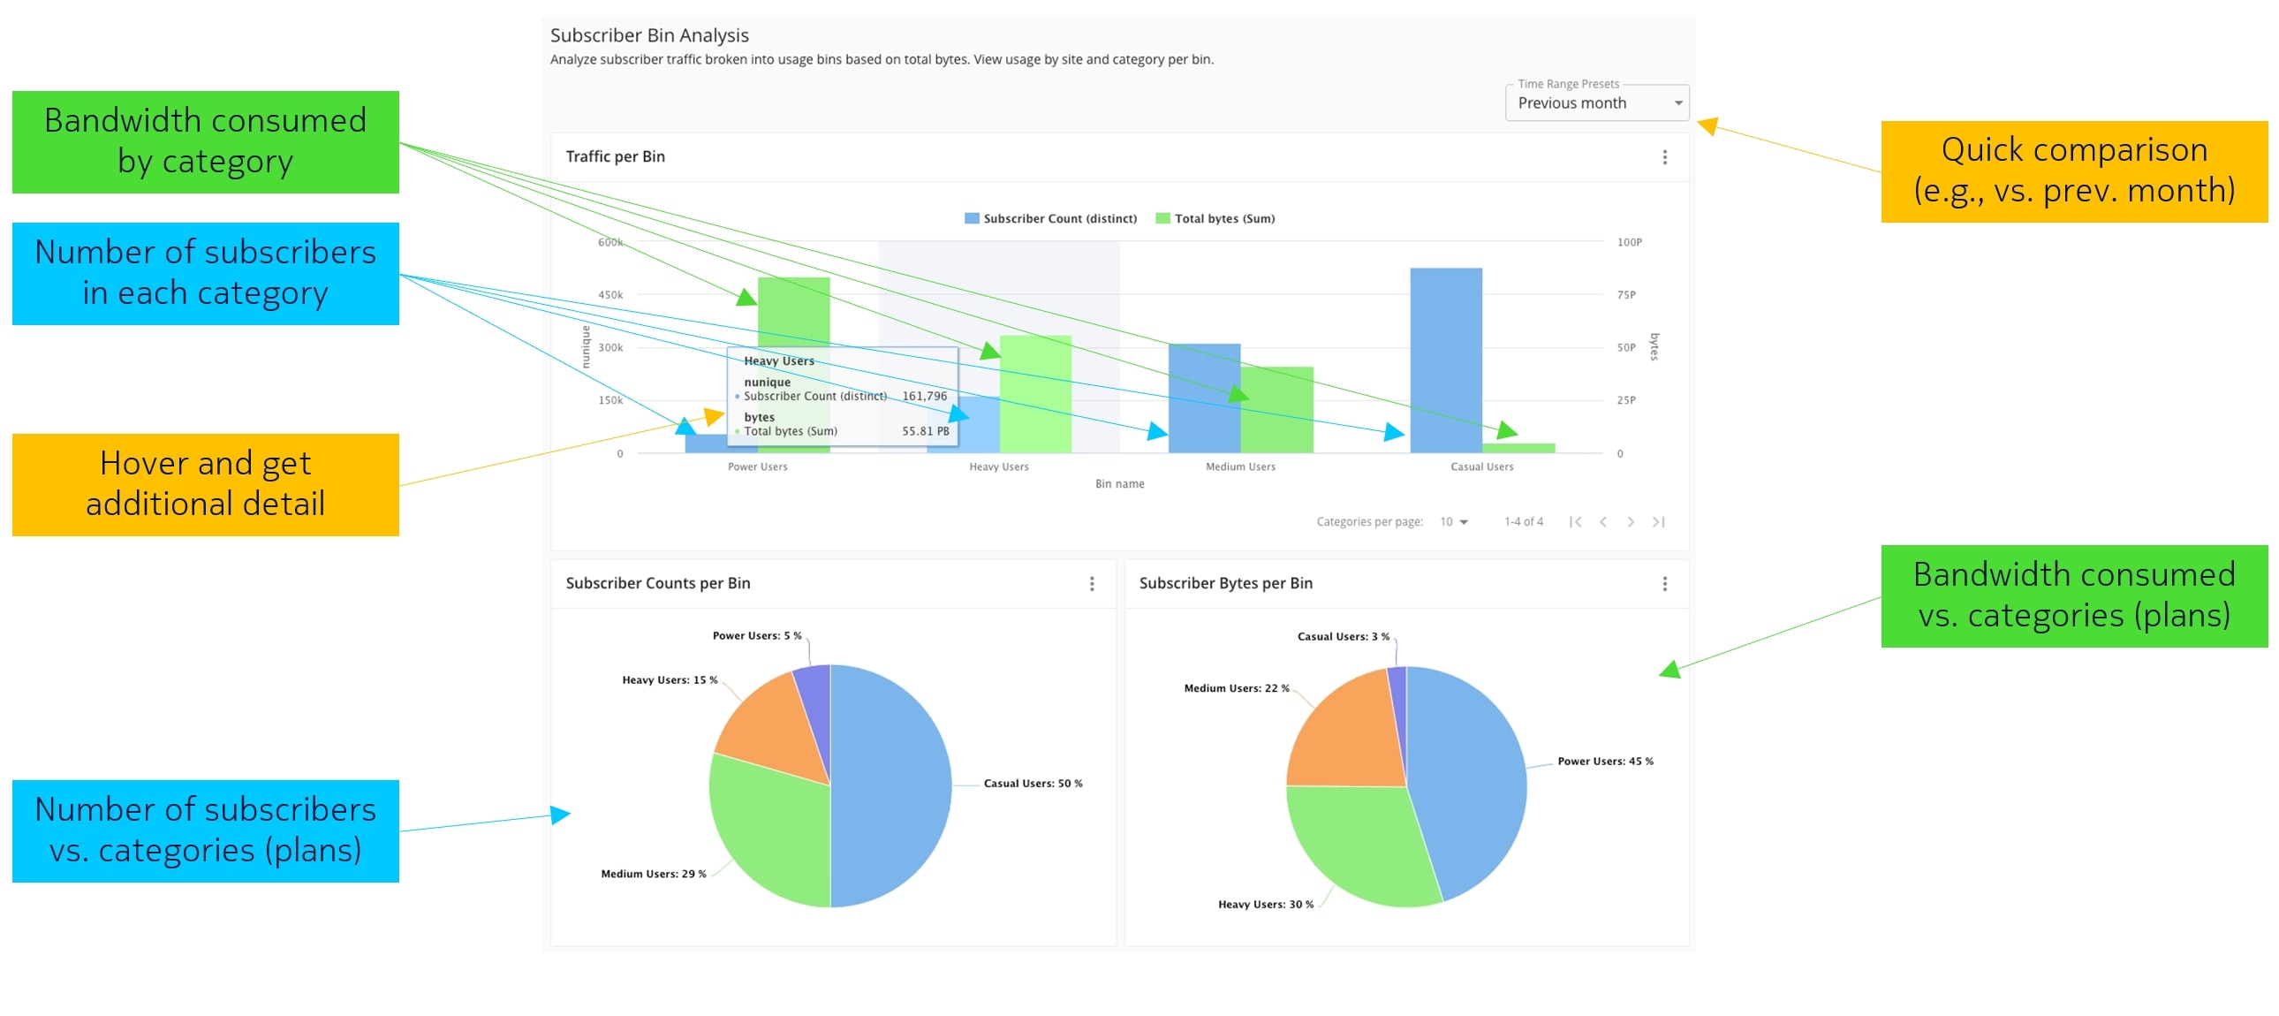Open Traffic per Bin kebab menu
The image size is (2279, 1016).
1664,156
